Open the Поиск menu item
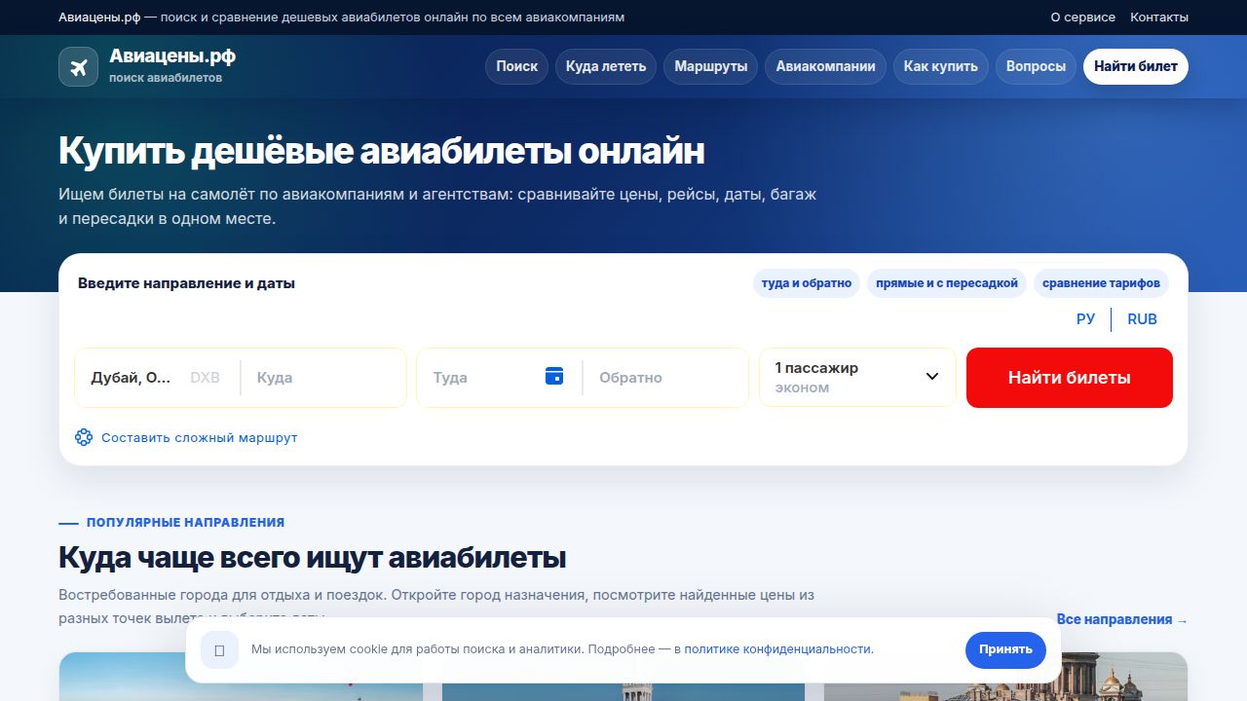Image resolution: width=1247 pixels, height=701 pixels. (x=516, y=66)
